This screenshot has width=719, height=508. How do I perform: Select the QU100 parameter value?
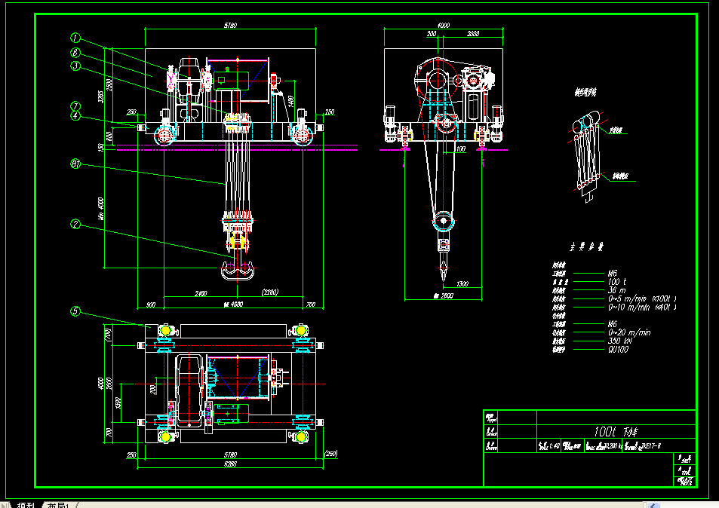pos(618,350)
